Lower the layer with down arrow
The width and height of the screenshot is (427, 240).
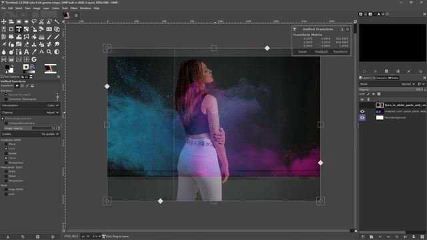coord(388,237)
